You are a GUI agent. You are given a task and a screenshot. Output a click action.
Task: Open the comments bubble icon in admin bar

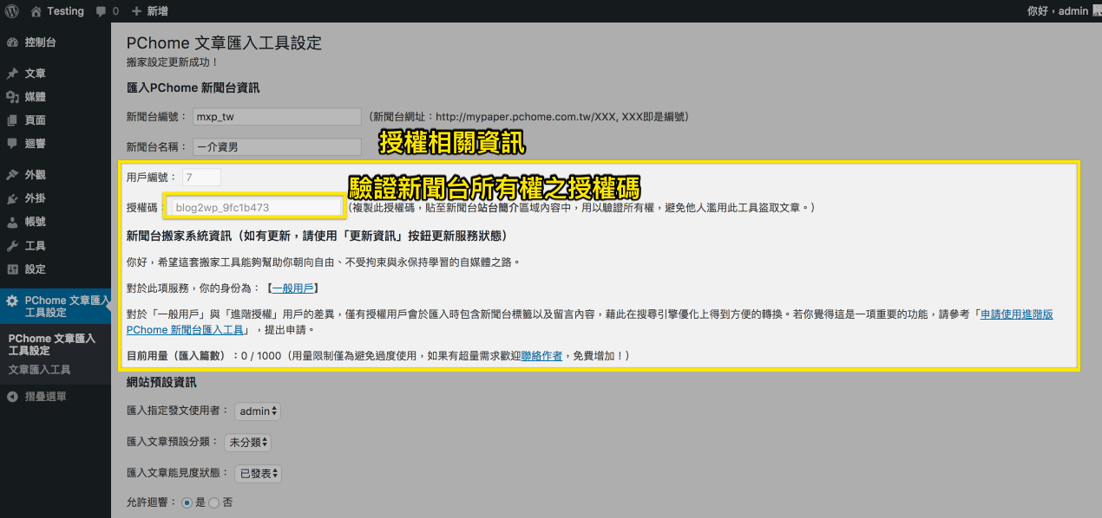[102, 12]
